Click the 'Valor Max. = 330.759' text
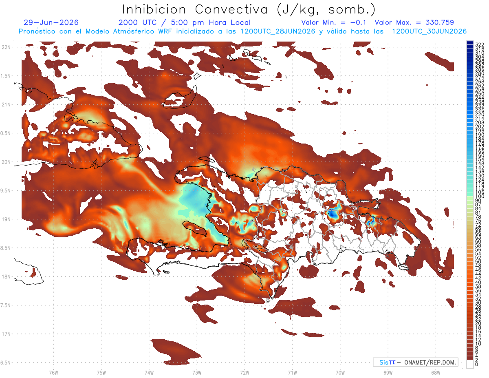Screen dimensions: 489x378 pos(414,22)
